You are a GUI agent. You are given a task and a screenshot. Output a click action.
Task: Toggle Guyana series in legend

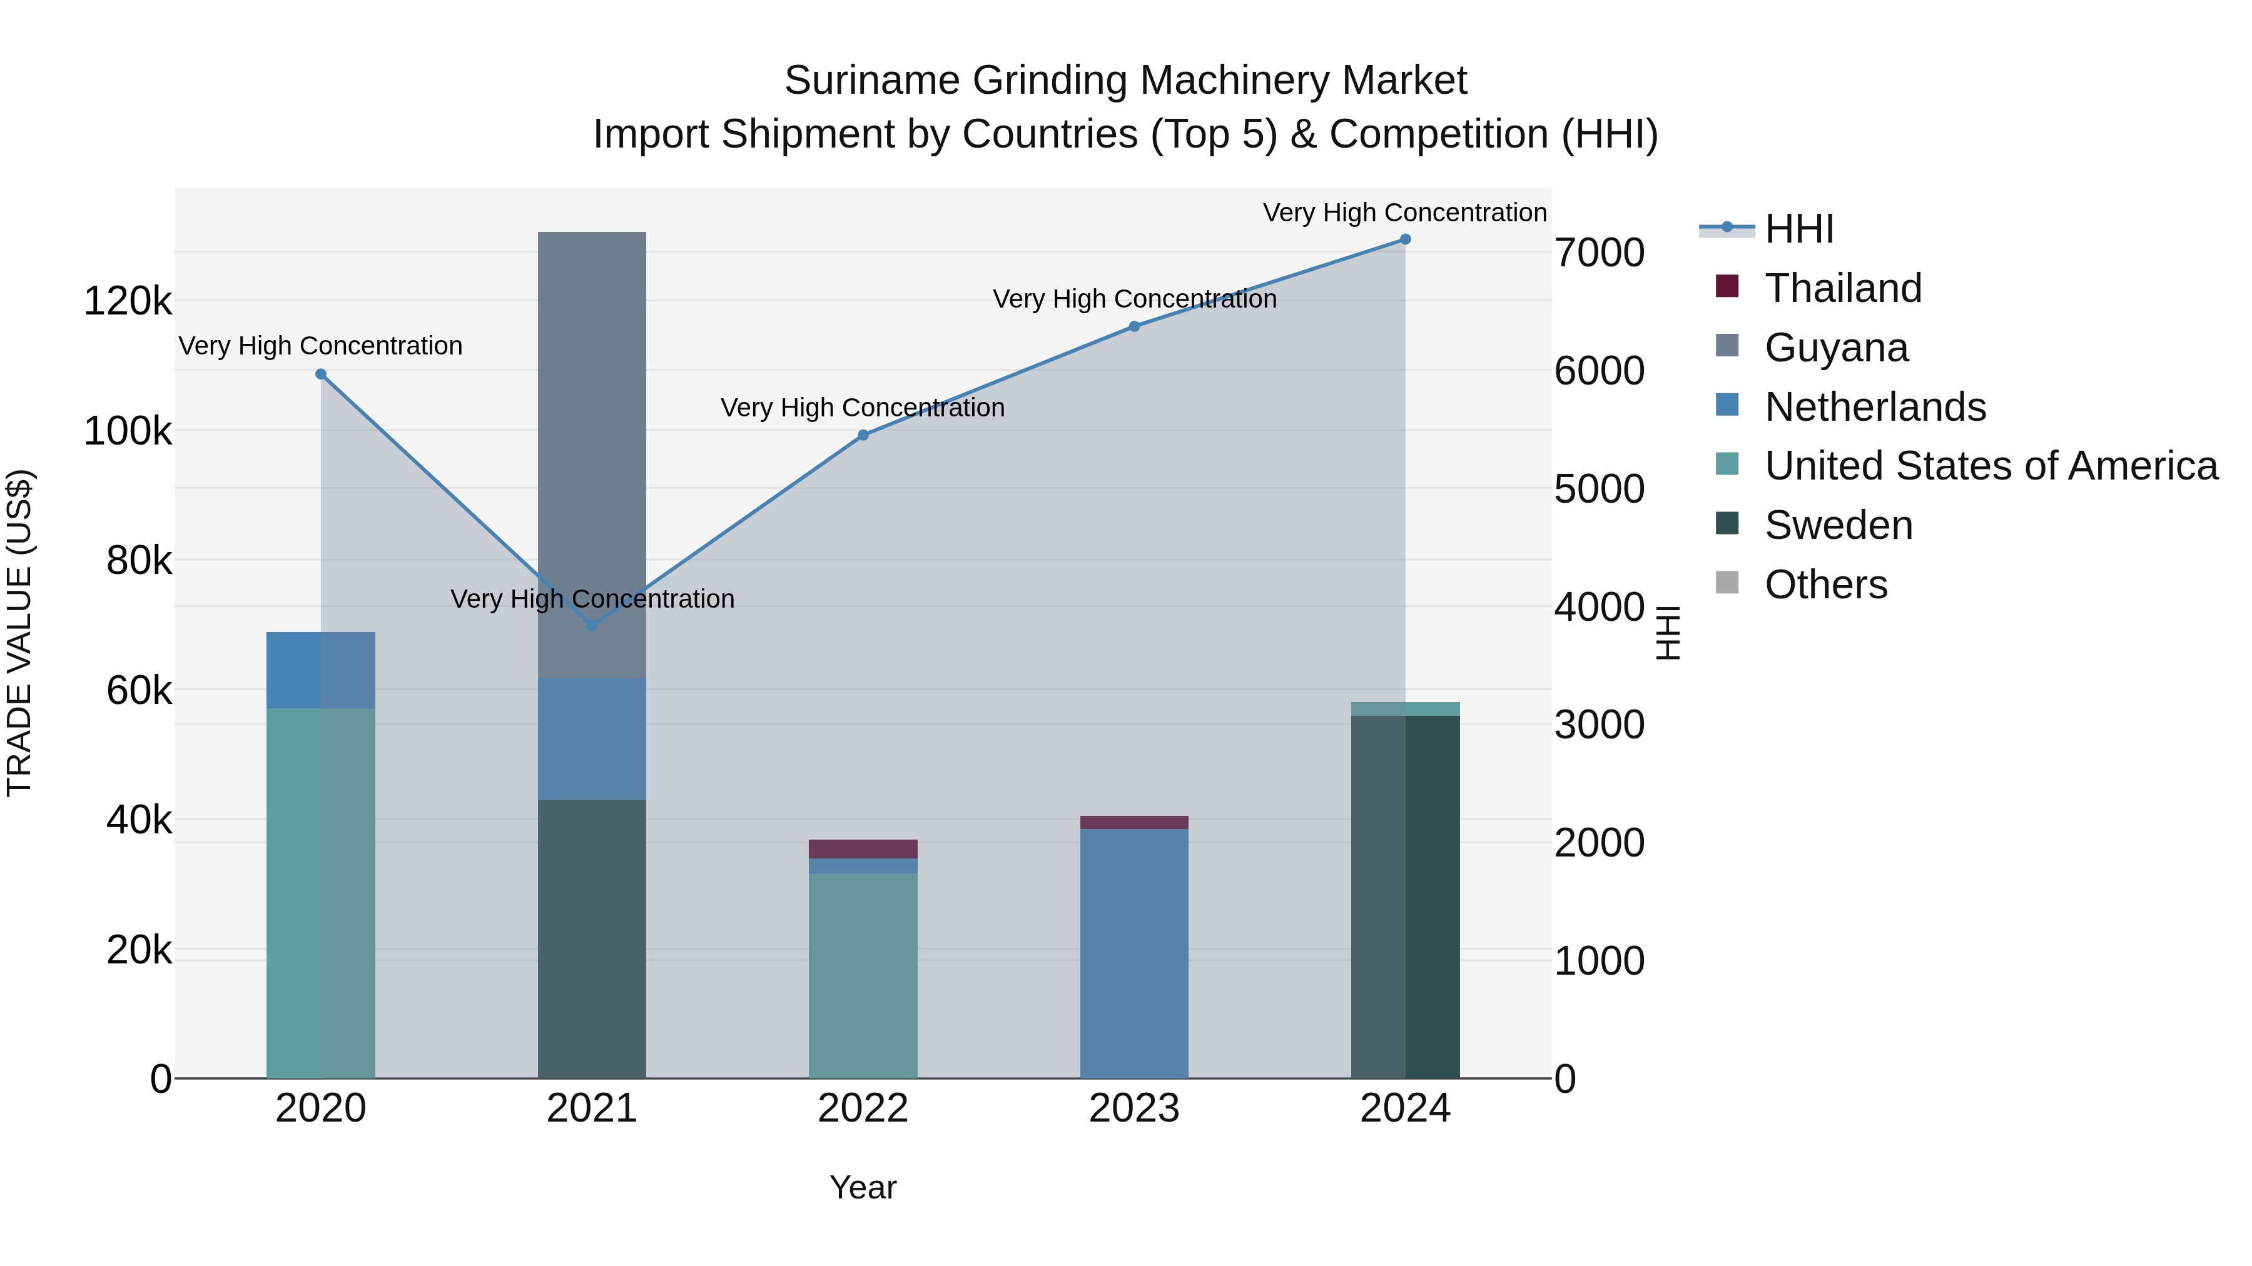point(1812,347)
